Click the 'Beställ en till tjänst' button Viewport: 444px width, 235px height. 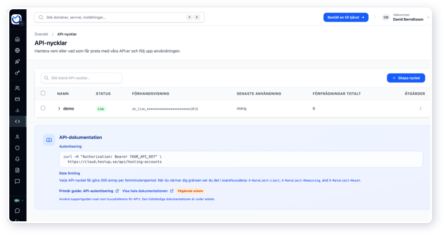[346, 17]
